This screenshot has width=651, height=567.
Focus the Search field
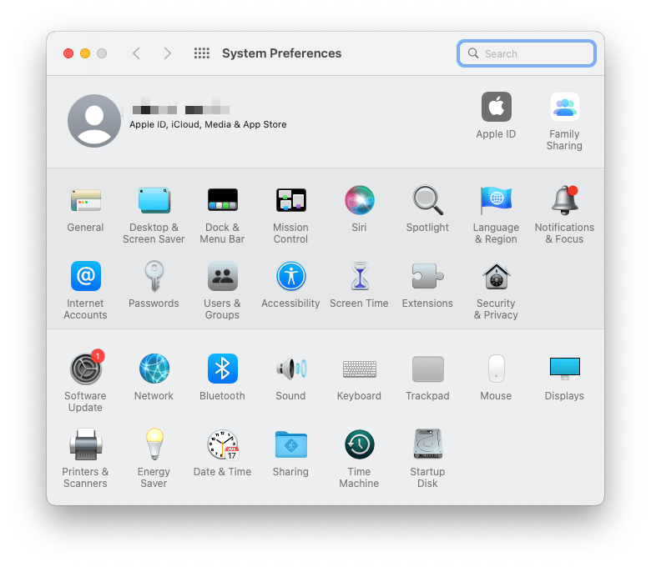click(x=527, y=53)
